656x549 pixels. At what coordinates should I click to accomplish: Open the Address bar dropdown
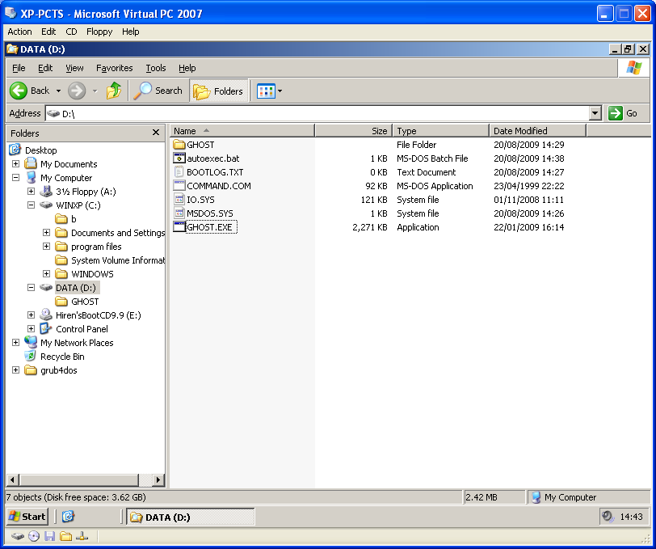tap(595, 113)
